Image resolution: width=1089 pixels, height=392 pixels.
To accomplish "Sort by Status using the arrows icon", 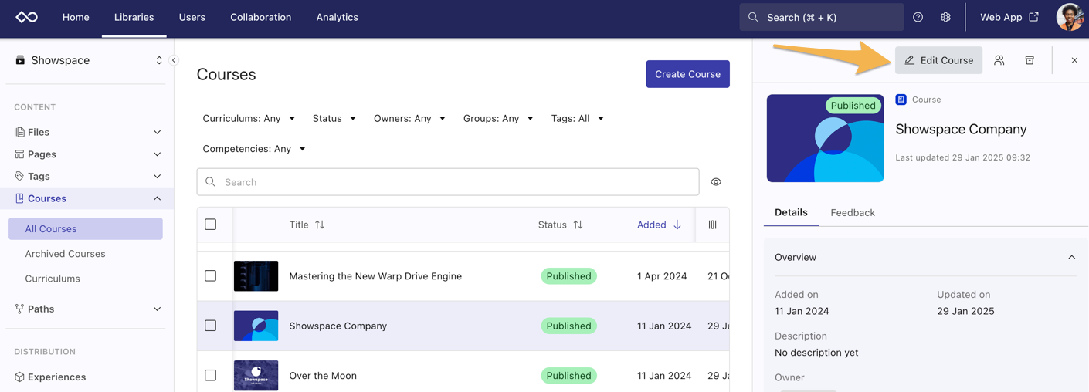I will (x=578, y=225).
